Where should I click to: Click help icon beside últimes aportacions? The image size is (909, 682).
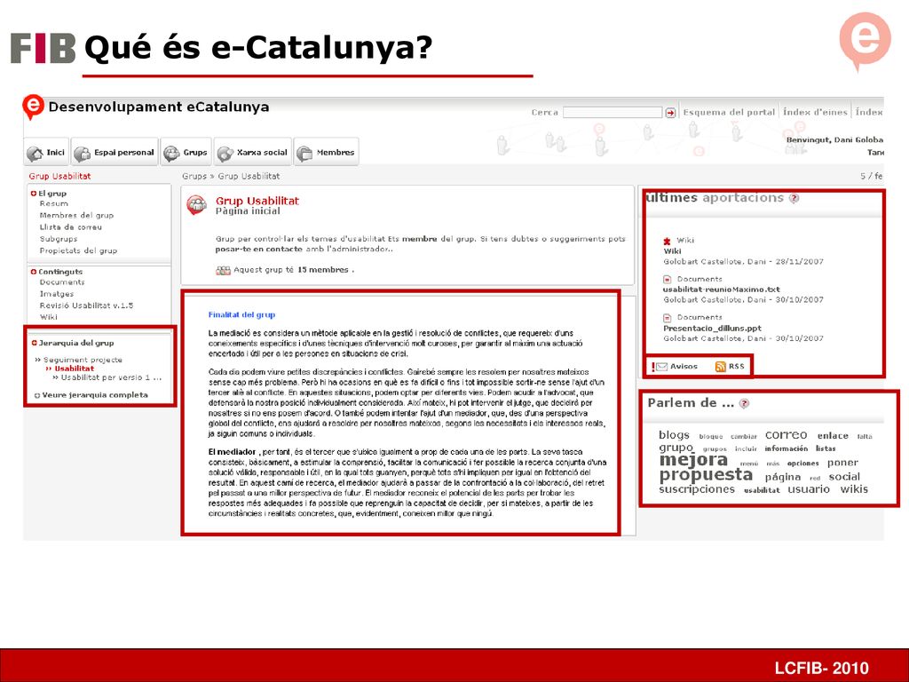(x=794, y=198)
